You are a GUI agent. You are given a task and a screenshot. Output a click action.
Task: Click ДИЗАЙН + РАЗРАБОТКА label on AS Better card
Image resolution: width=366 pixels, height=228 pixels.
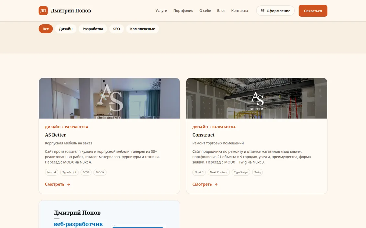tap(66, 127)
